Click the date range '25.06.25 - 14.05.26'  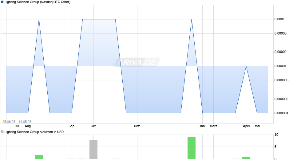(17, 122)
